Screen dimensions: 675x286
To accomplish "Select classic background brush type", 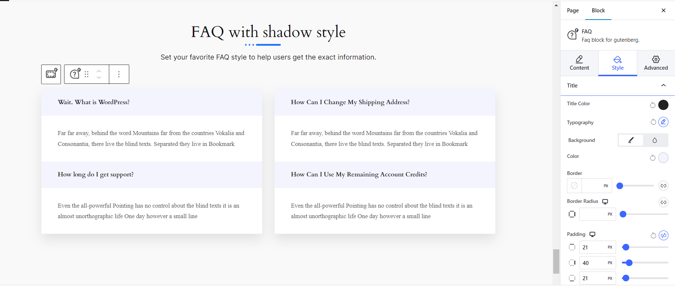I will [x=631, y=140].
